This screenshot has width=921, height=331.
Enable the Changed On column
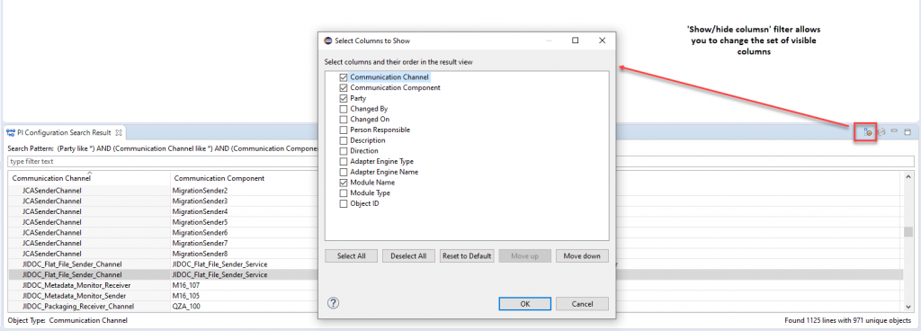tap(344, 119)
